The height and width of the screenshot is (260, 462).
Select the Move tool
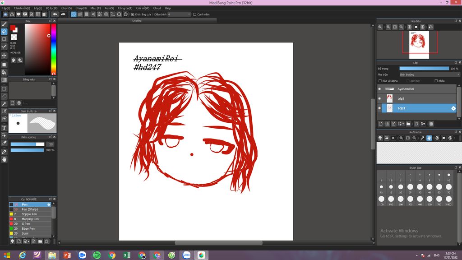(4, 56)
